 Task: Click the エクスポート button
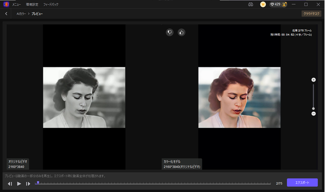click(x=302, y=183)
